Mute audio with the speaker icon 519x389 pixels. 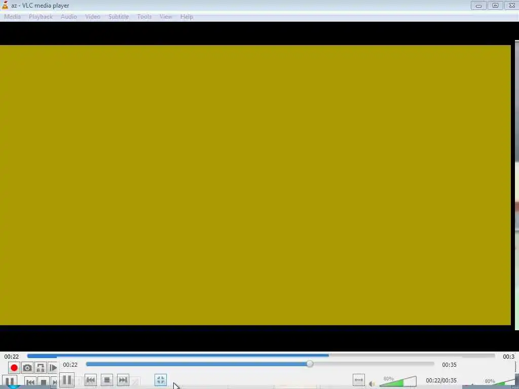[x=372, y=384]
